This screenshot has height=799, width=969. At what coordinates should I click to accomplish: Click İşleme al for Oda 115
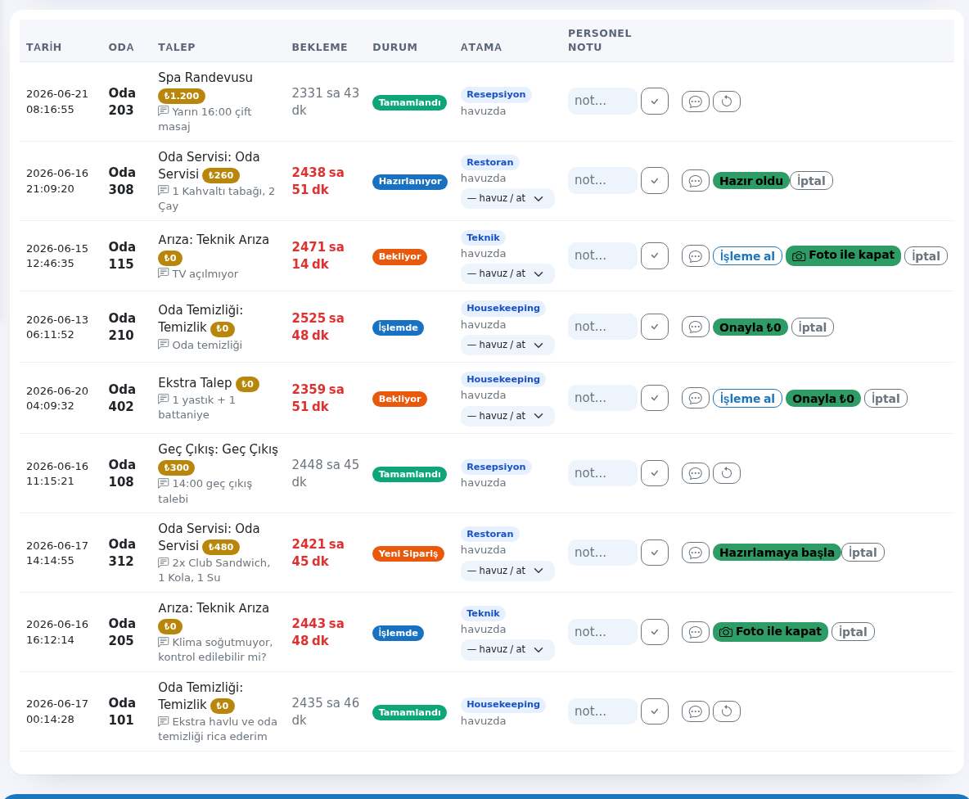tap(748, 256)
